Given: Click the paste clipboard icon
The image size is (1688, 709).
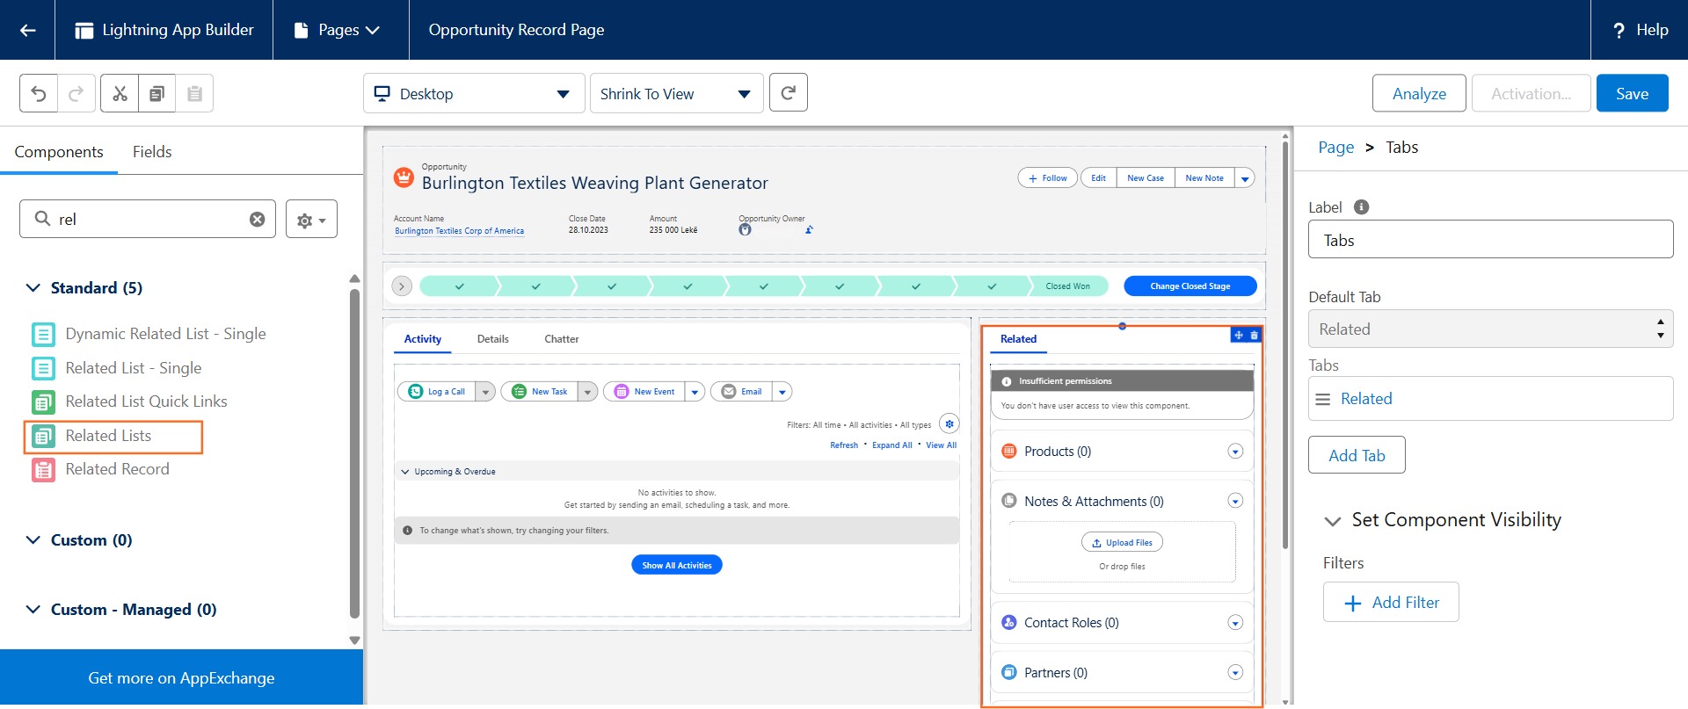Looking at the screenshot, I should [194, 93].
